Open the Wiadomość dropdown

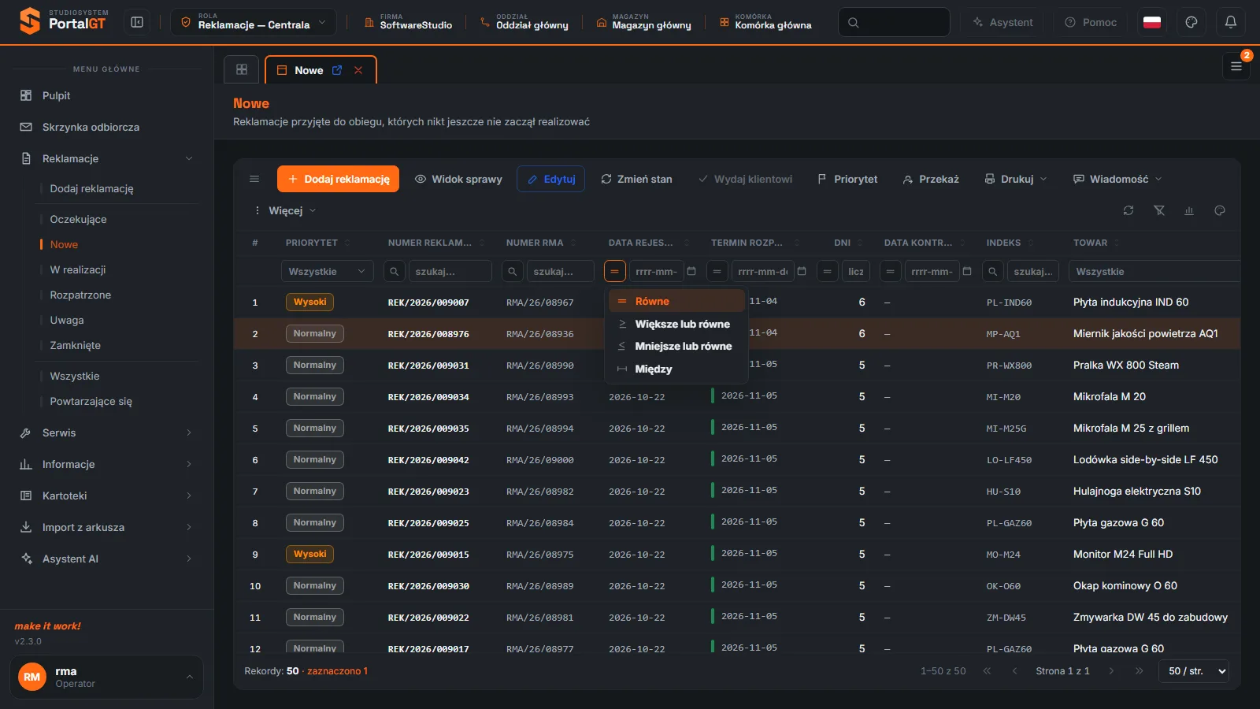pyautogui.click(x=1118, y=179)
